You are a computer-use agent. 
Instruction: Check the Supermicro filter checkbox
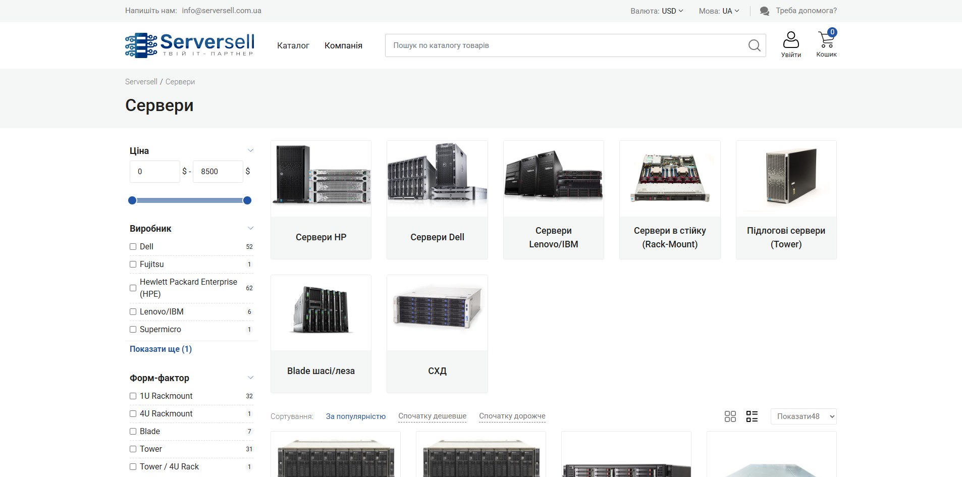[133, 330]
